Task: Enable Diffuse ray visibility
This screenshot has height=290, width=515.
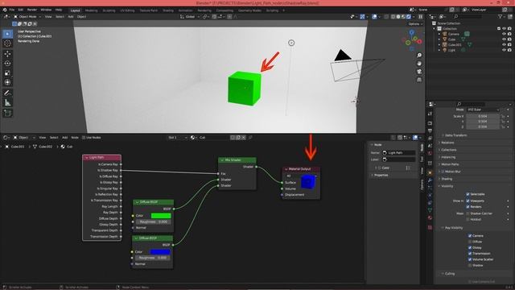Action: point(470,242)
